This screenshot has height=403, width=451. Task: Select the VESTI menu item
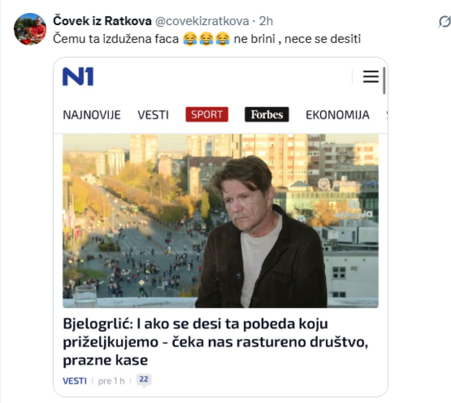[153, 115]
